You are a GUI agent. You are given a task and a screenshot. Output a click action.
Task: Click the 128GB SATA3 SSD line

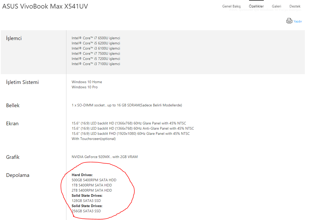coord(86,201)
